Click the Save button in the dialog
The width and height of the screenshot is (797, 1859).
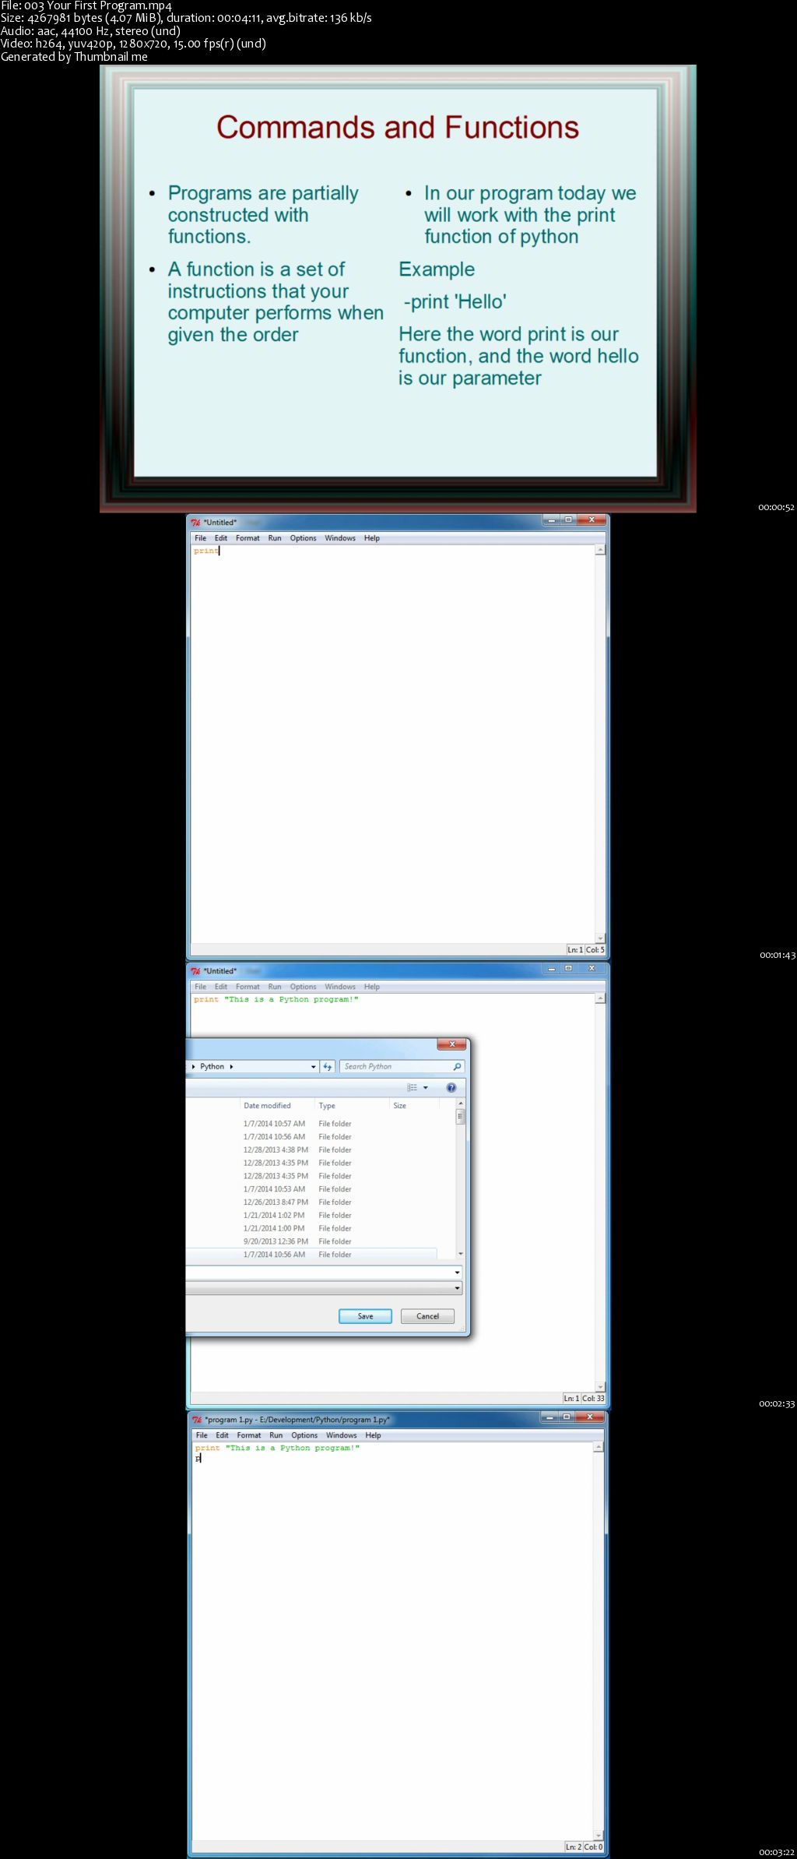[365, 1316]
